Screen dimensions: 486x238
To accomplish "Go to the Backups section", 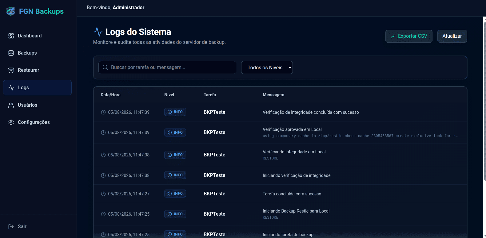I will coord(37,53).
